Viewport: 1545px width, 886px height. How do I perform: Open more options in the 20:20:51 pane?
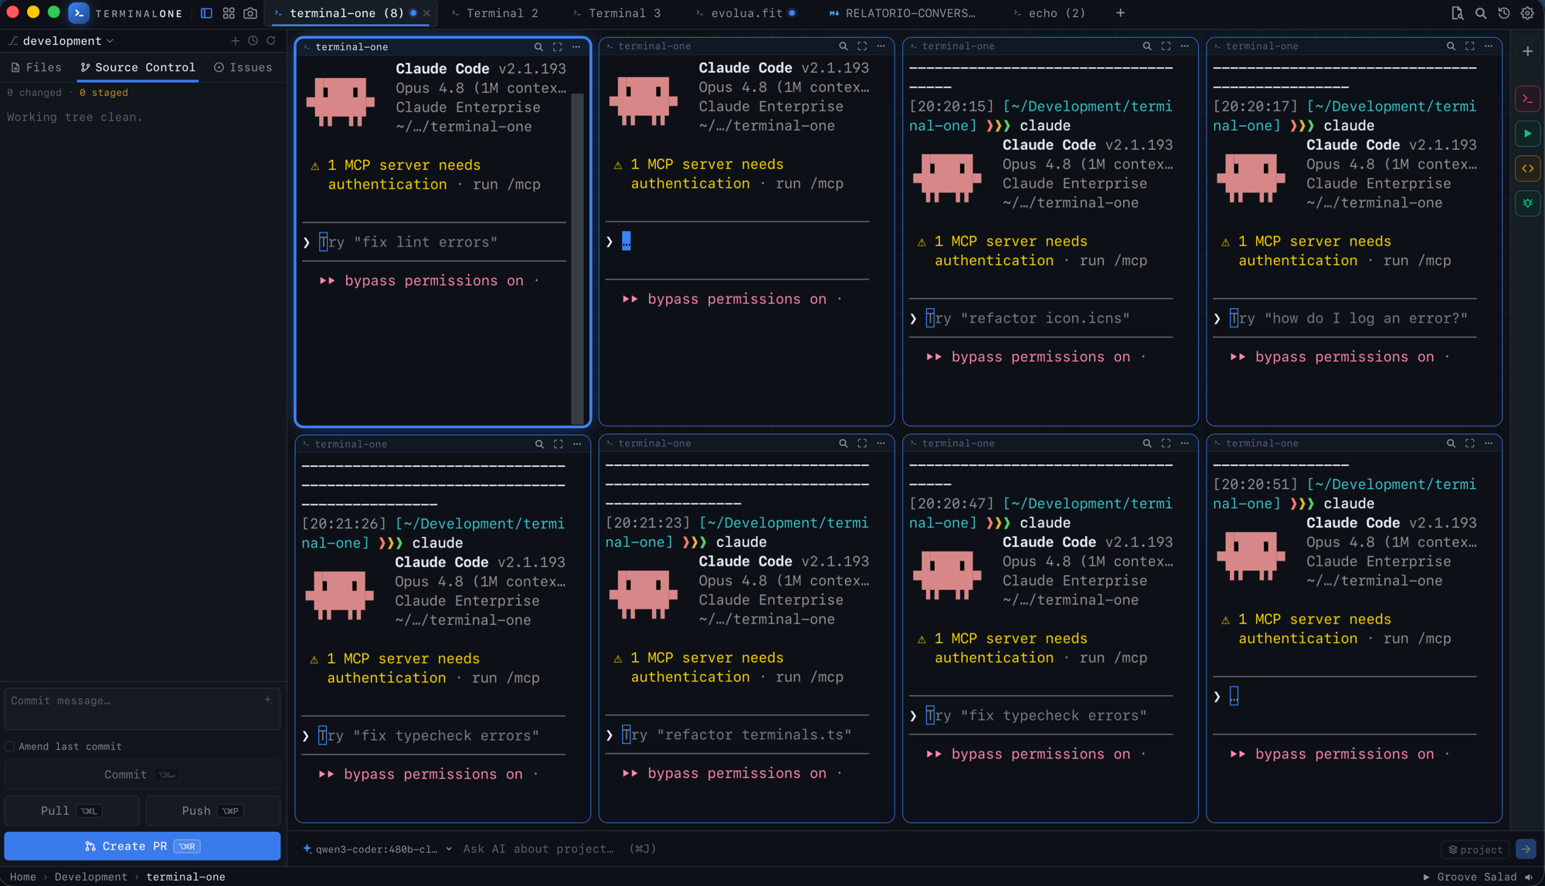tap(1489, 443)
